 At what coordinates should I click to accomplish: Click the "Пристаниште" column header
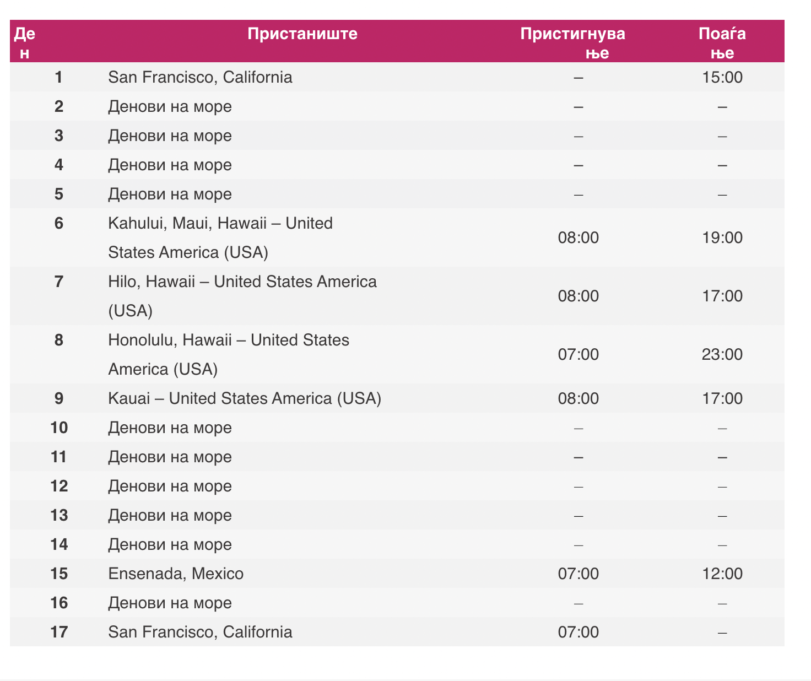pos(302,34)
